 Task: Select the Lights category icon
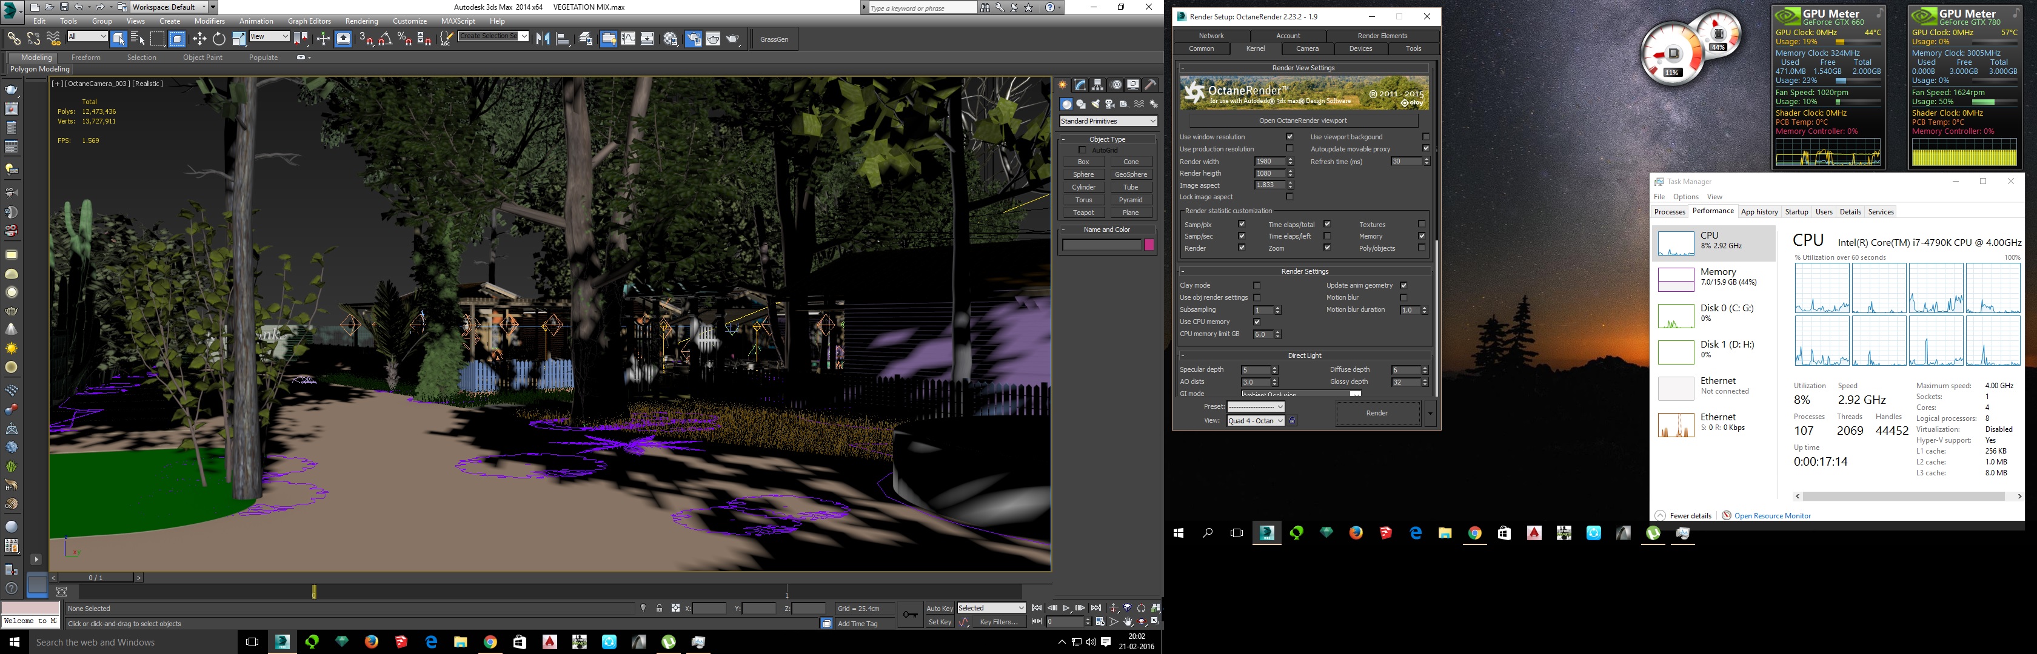click(x=1095, y=104)
